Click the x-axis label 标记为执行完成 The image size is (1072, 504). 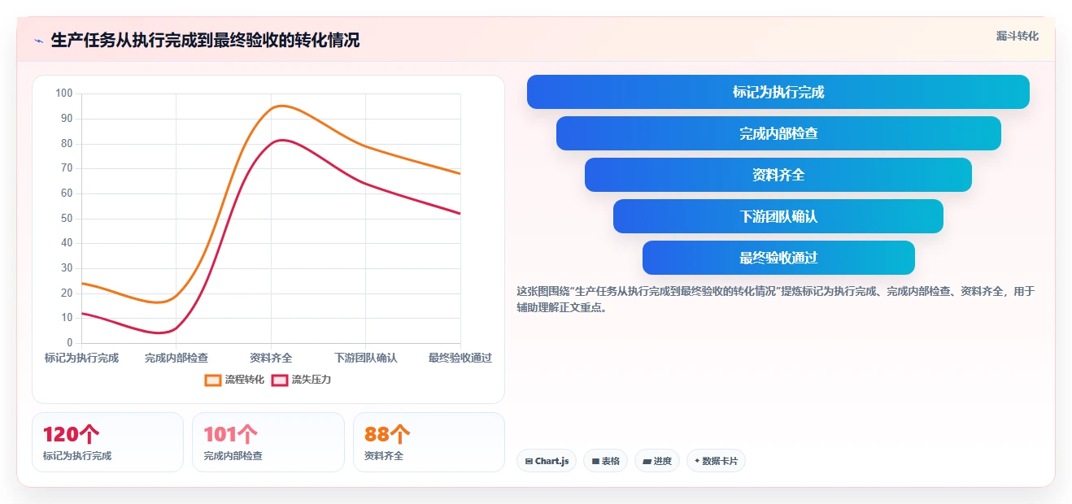[x=81, y=358]
